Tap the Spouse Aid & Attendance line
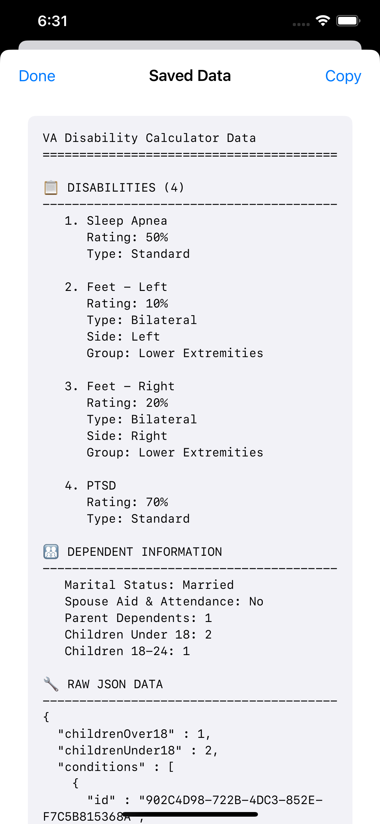The width and height of the screenshot is (380, 824). [164, 602]
